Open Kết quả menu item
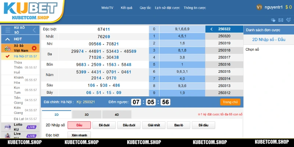 click(x=126, y=8)
